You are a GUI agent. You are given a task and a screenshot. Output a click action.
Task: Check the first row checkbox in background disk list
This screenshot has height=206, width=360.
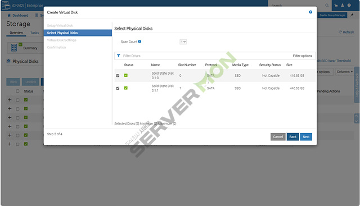17,100
